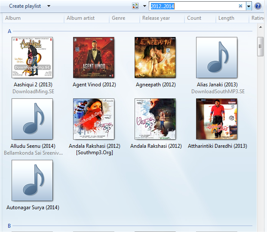This screenshot has height=232, width=267.
Task: Click the Andala Rakshasi (2012) [Southmp3.Org] title
Action: coord(95,149)
